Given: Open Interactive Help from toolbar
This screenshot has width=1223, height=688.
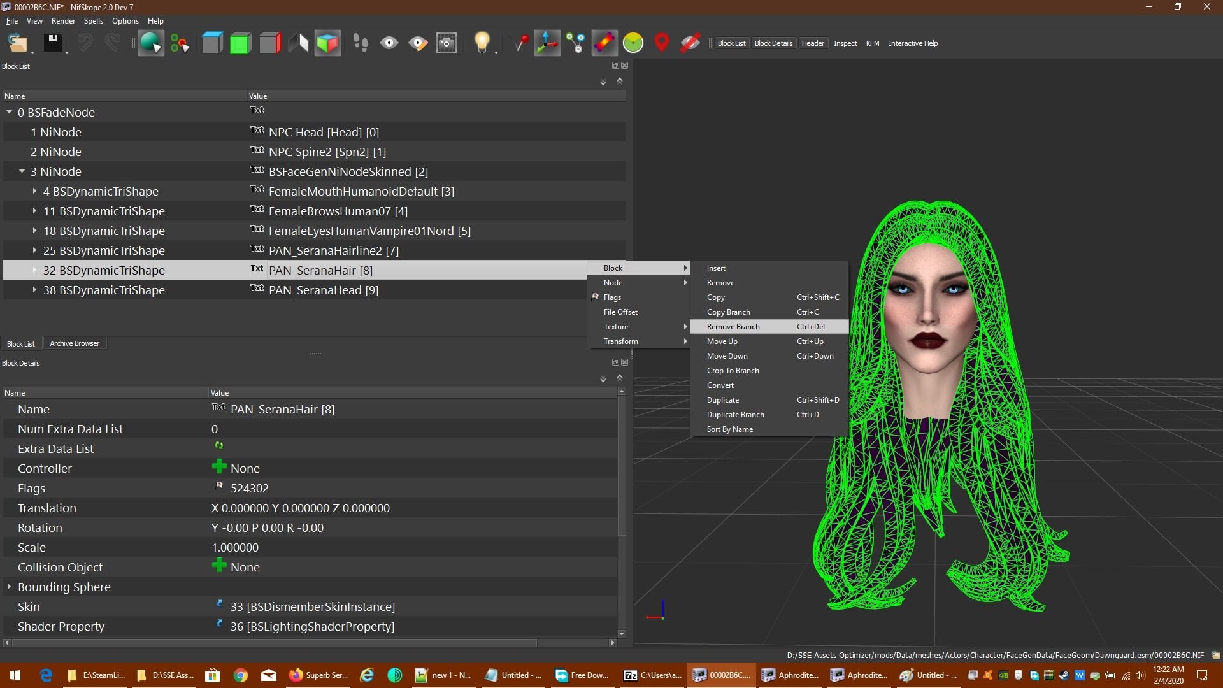Looking at the screenshot, I should tap(913, 43).
